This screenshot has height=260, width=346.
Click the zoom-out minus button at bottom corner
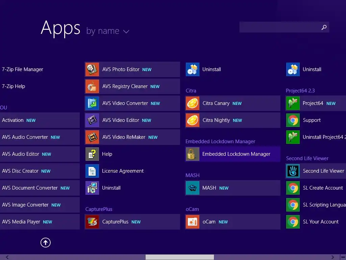click(343, 257)
